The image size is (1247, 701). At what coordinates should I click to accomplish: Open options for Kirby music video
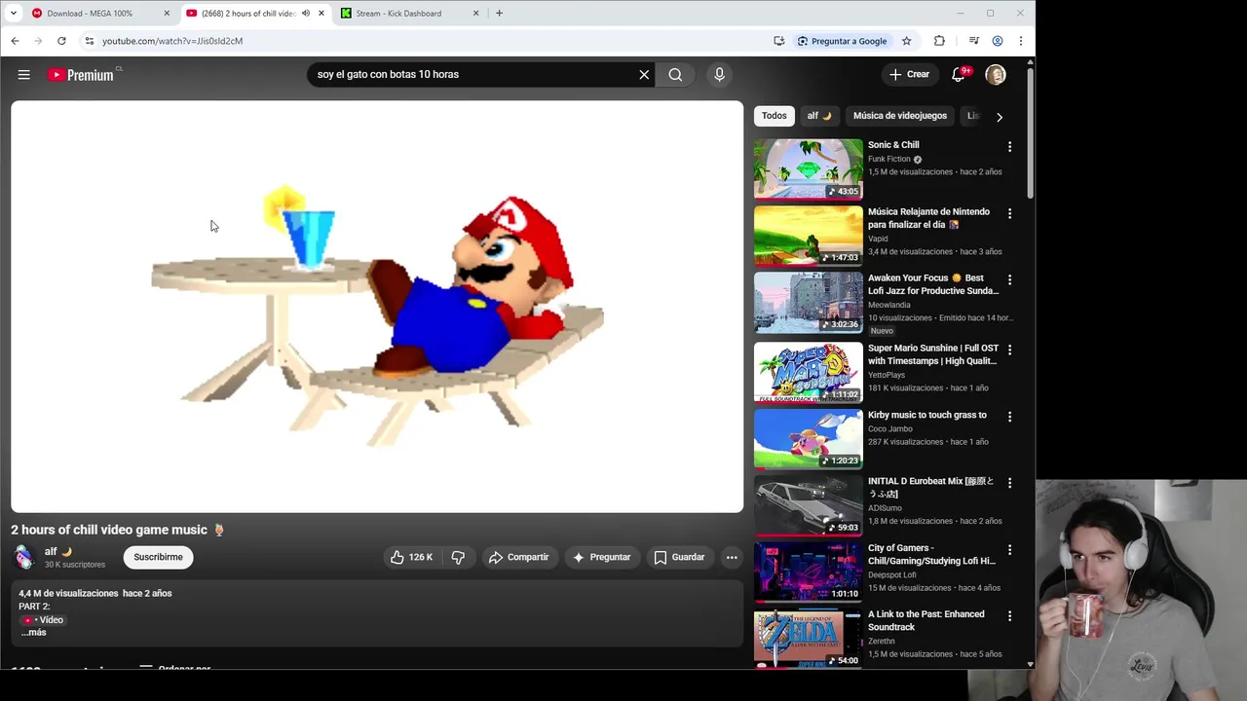tap(1009, 417)
